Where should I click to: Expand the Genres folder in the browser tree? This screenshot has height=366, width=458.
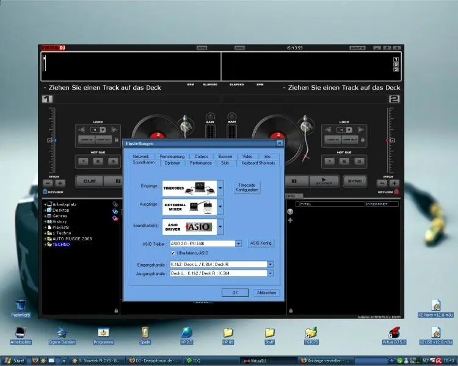(46, 216)
